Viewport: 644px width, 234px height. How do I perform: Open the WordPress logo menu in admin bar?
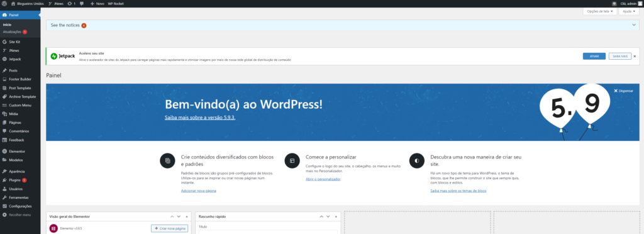click(x=4, y=3)
